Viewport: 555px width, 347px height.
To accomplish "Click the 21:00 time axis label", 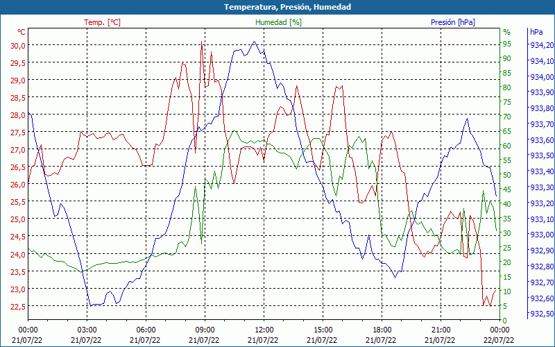I will (441, 330).
